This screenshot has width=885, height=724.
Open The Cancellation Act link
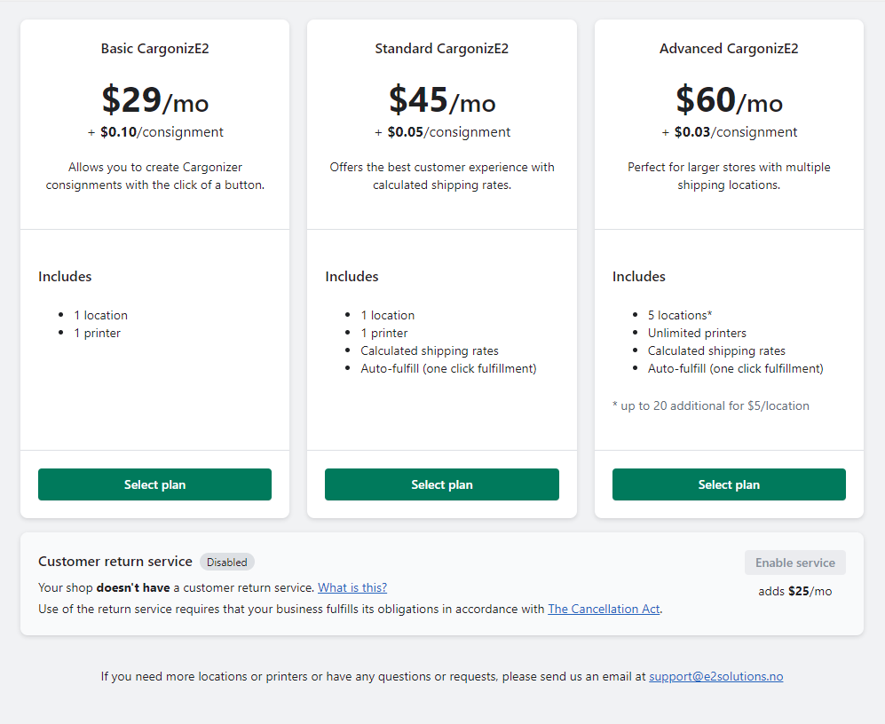[x=604, y=609]
